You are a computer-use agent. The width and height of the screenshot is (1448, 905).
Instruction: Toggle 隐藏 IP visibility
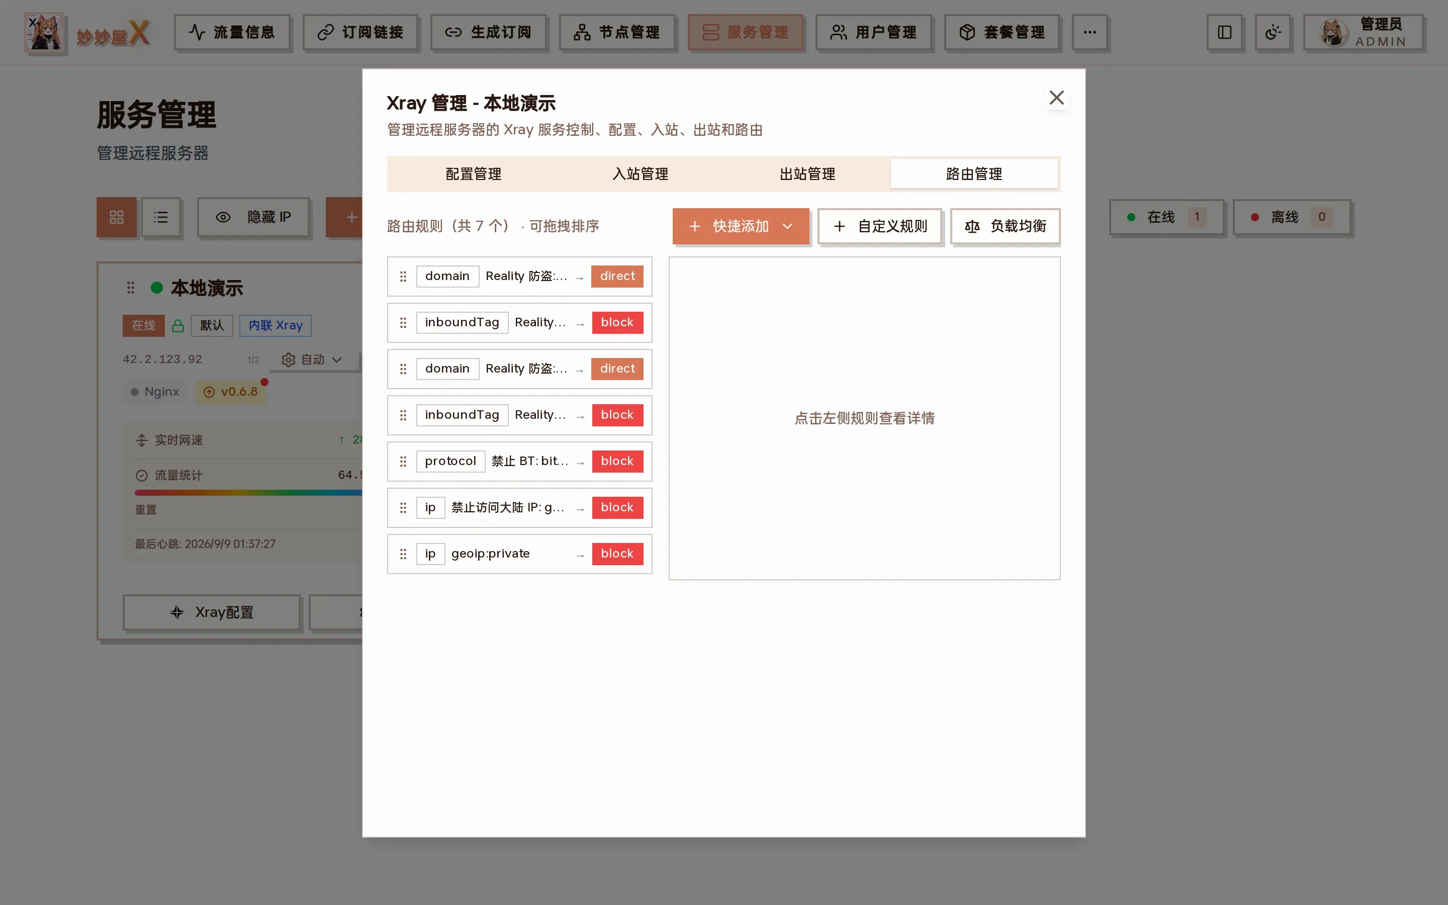[253, 217]
